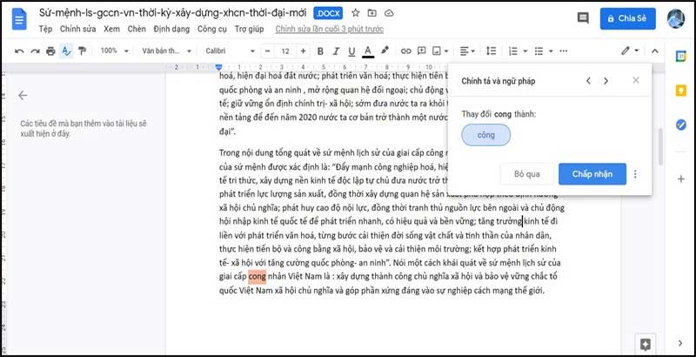
Task: Apply italic formatting
Action: pos(336,51)
